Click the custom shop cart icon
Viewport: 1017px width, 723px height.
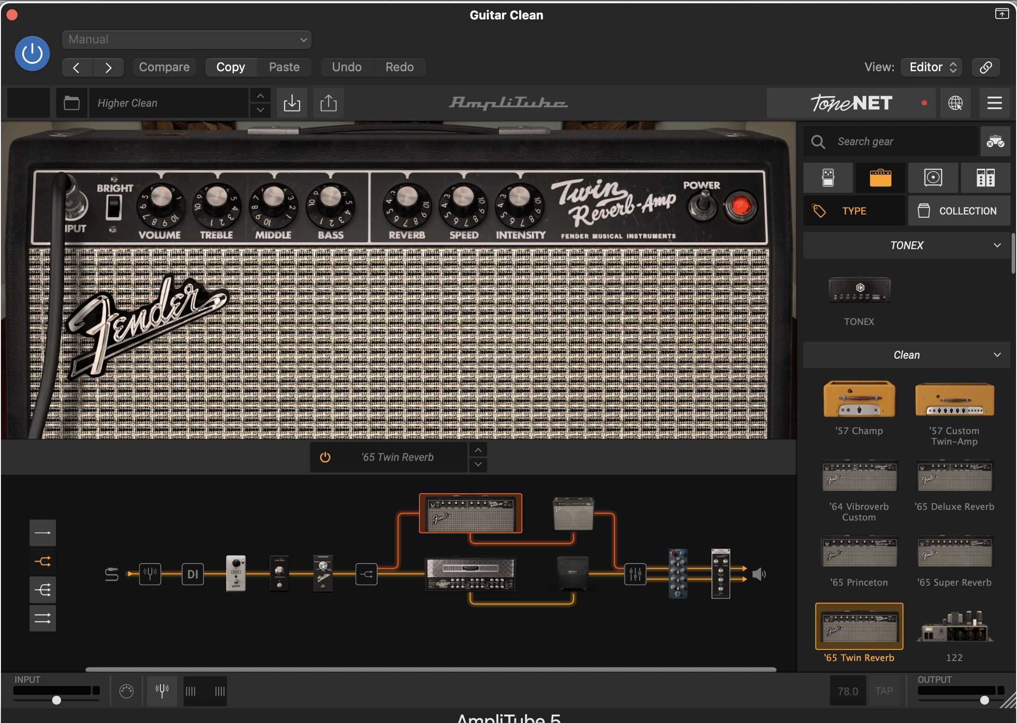[995, 141]
